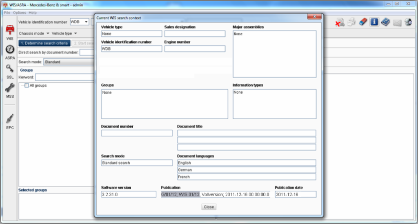Click the dialog Vehicle identification number field

point(131,48)
